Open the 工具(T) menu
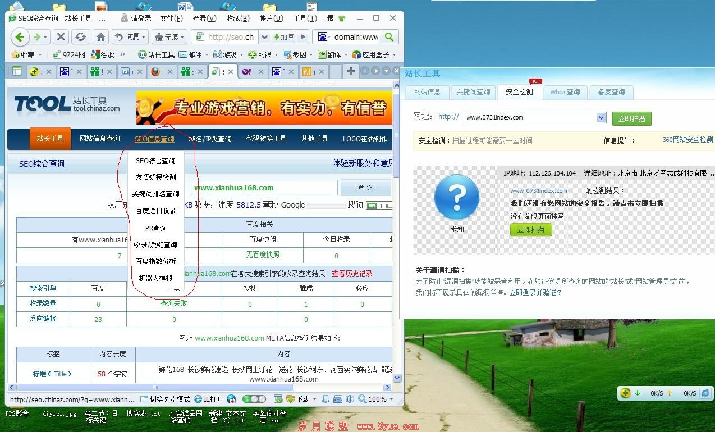 click(x=304, y=18)
